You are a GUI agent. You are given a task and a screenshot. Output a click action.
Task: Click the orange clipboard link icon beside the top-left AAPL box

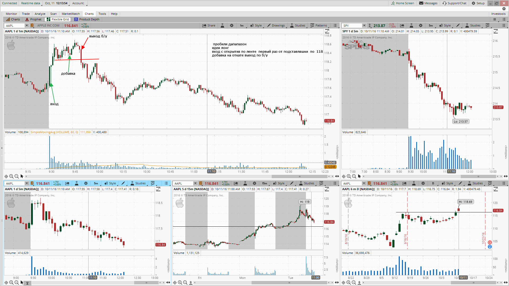pos(32,25)
